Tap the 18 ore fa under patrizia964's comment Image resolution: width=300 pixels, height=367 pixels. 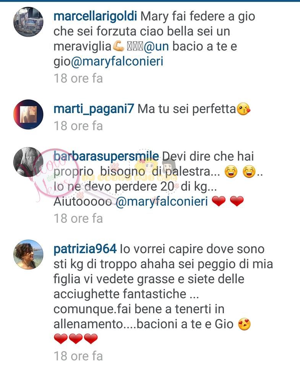pos(78,356)
